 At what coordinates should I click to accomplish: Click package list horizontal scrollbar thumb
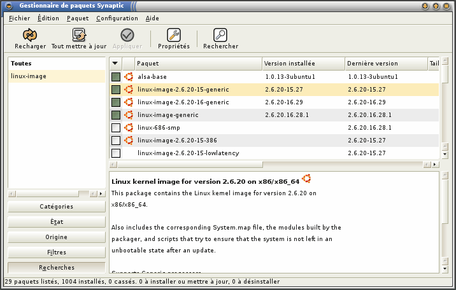190,165
